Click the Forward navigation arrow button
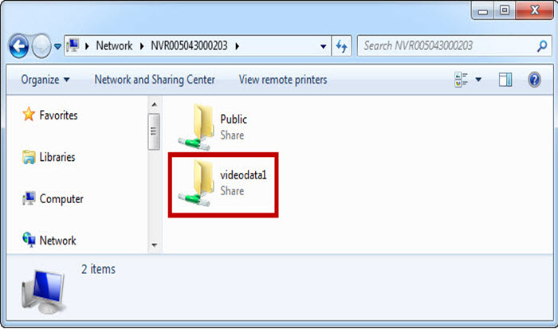This screenshot has width=558, height=329. pyautogui.click(x=41, y=46)
